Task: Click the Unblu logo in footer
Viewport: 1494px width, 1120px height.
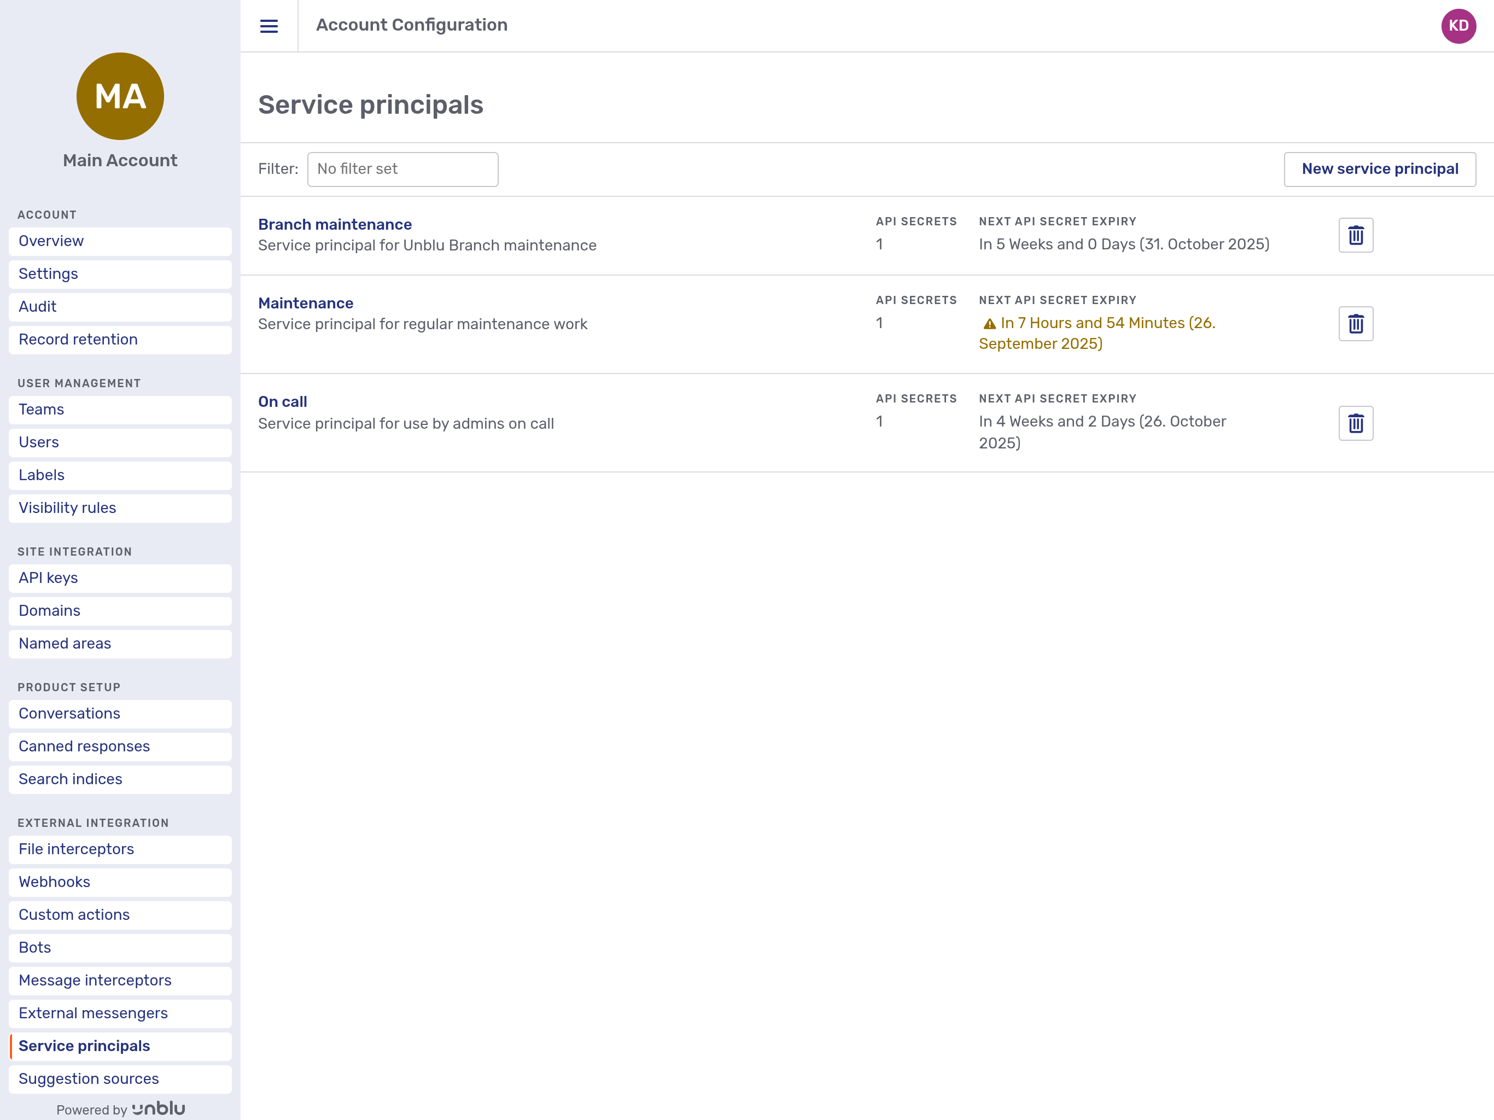Action: pos(159,1109)
